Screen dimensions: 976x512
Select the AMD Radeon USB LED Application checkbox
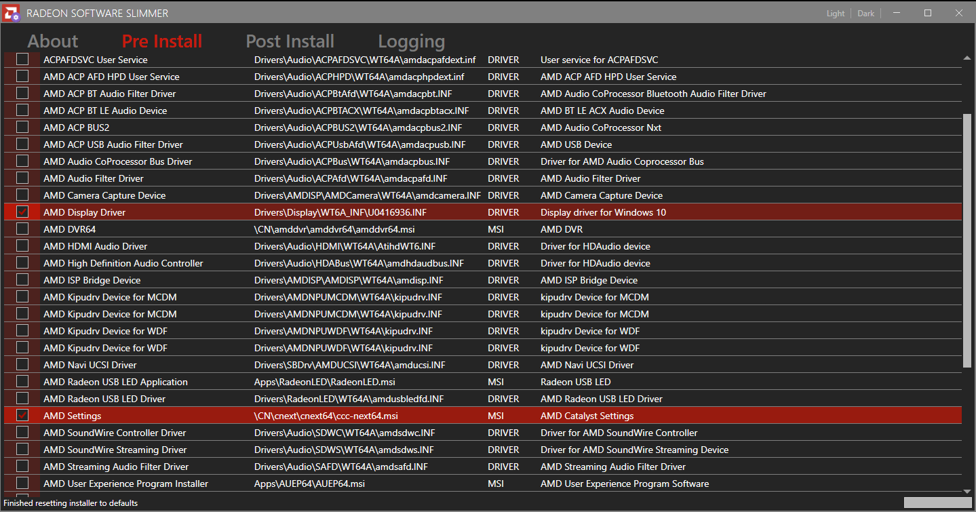(22, 381)
